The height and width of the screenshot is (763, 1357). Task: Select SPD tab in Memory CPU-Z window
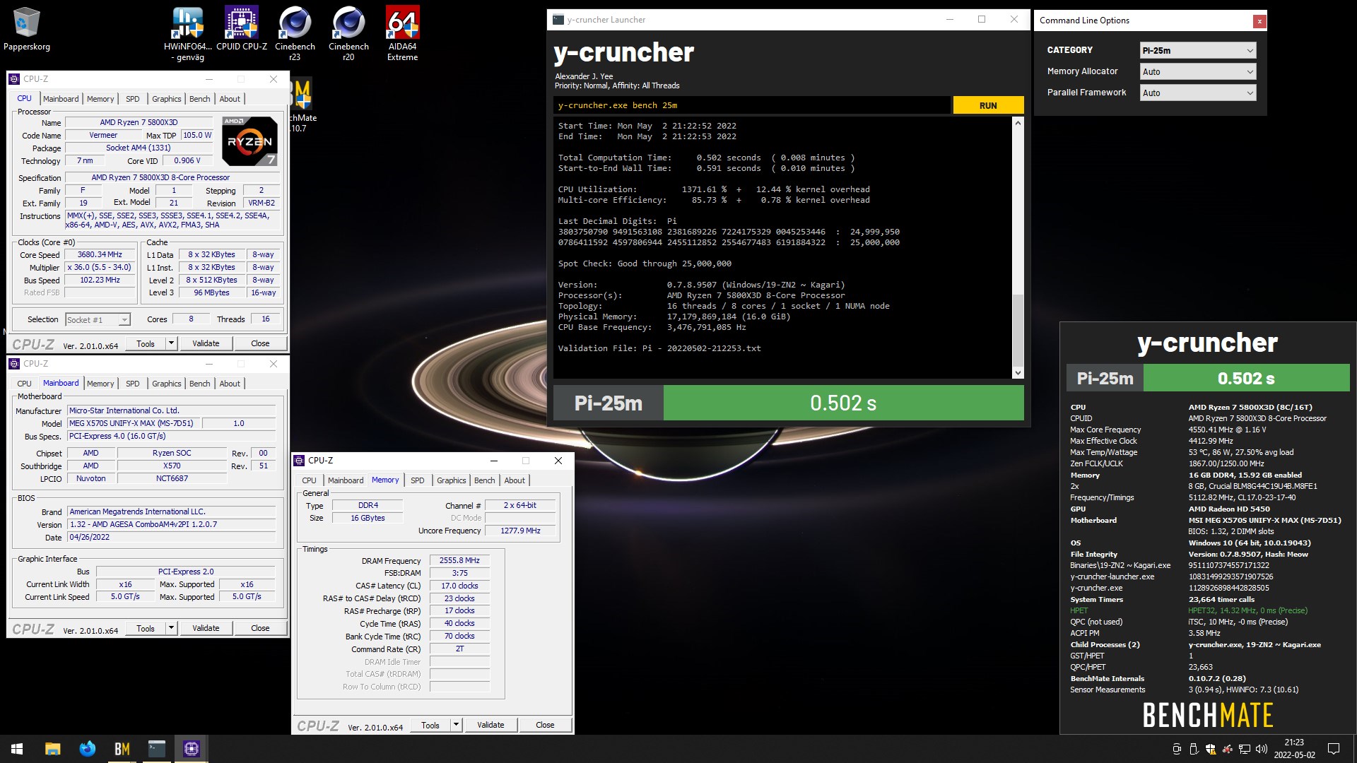(x=418, y=480)
